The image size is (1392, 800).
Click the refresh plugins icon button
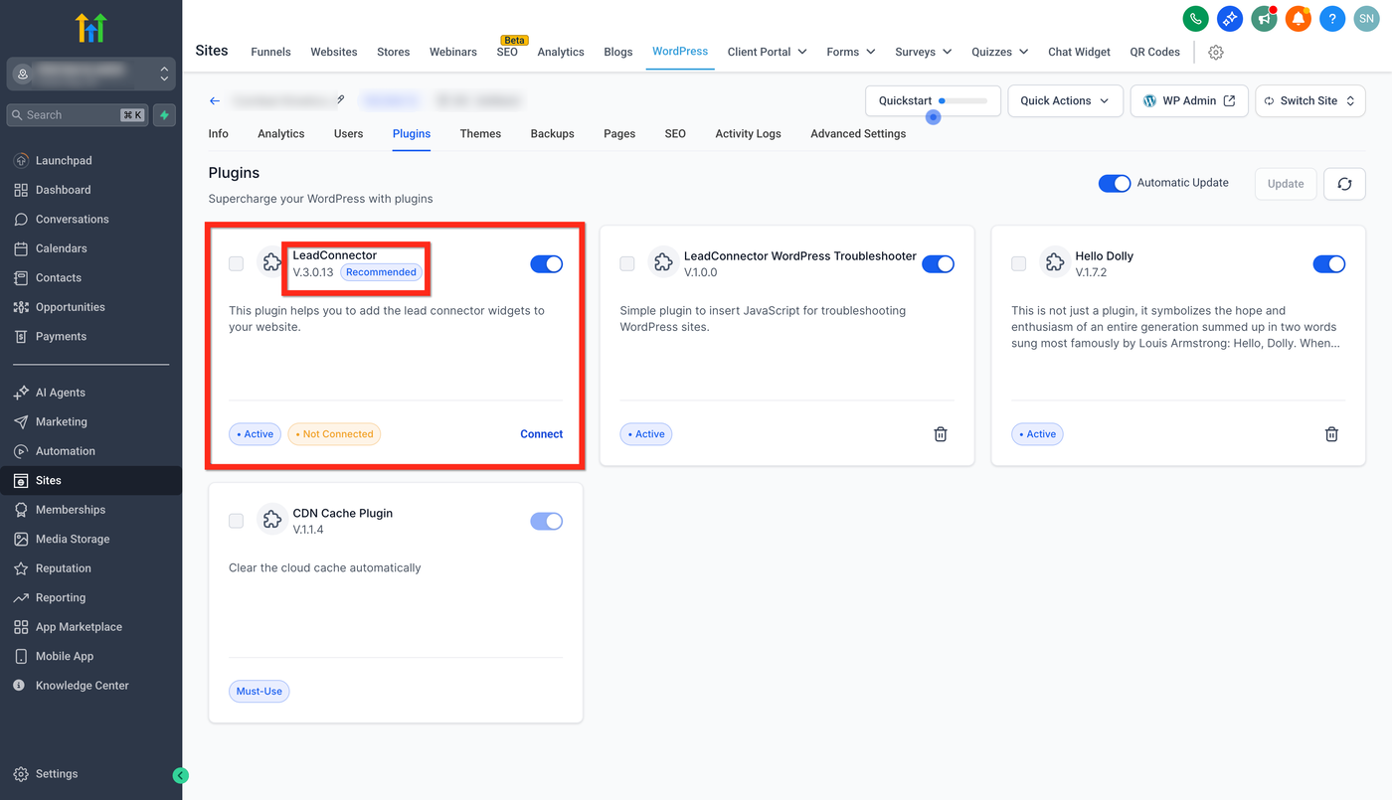tap(1344, 184)
